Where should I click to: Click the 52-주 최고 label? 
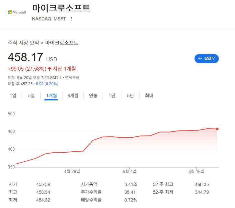[x=163, y=184]
